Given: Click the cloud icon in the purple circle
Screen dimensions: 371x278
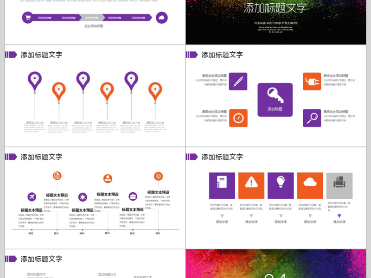Looking at the screenshot, I should click(x=162, y=18).
